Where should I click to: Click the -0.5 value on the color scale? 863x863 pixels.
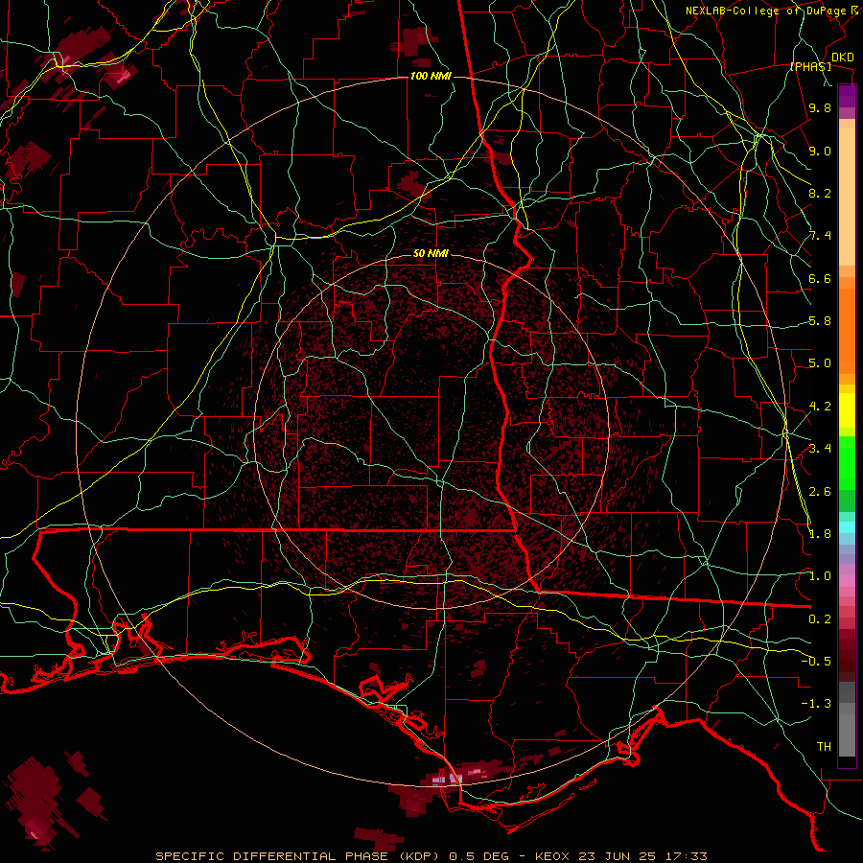[816, 662]
